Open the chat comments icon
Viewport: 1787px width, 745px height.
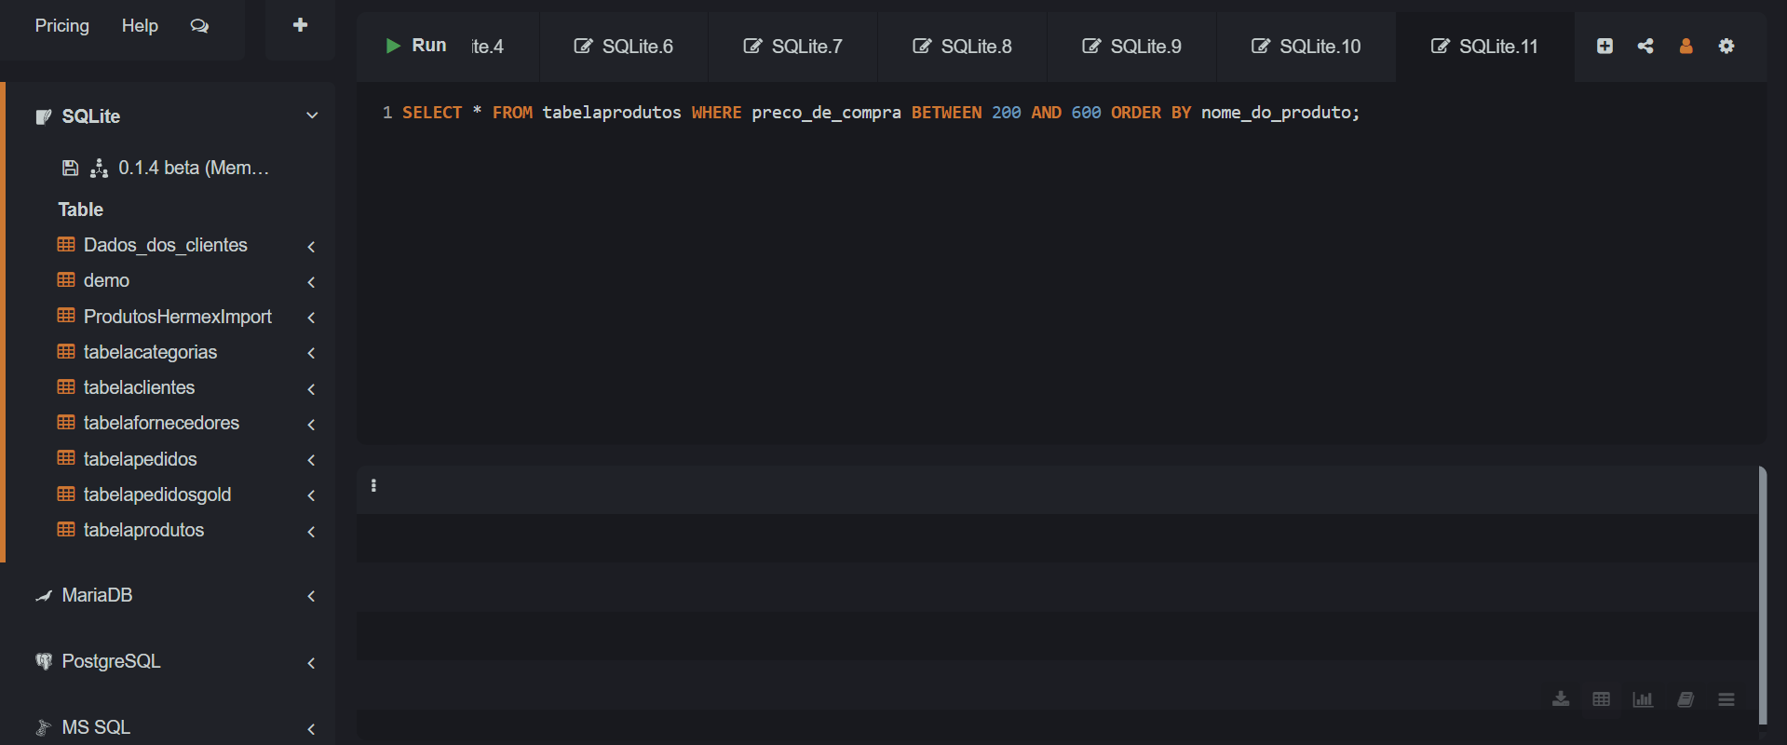pos(199,26)
